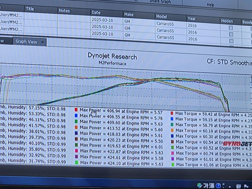Click the green swatch beside Max Power 409.60
Image resolution: width=252 pixels, height=189 pixels.
(76, 121)
